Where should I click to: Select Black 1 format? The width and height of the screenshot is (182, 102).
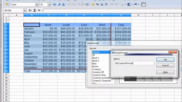click(96, 58)
